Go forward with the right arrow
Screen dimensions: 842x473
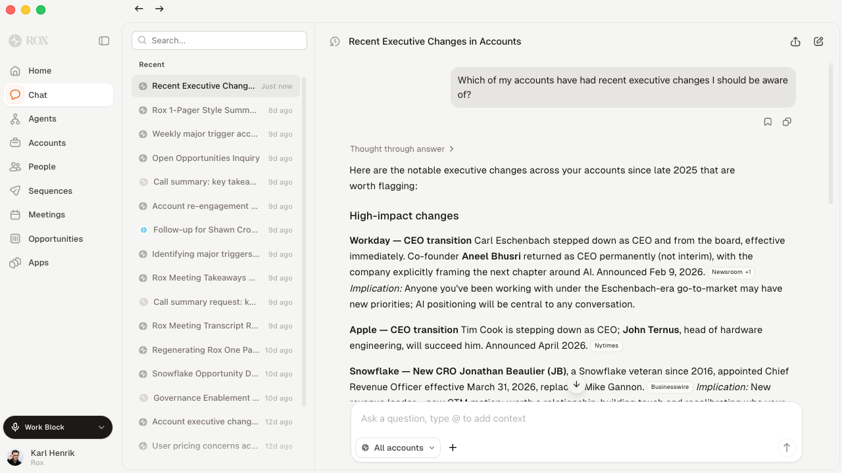(x=159, y=9)
